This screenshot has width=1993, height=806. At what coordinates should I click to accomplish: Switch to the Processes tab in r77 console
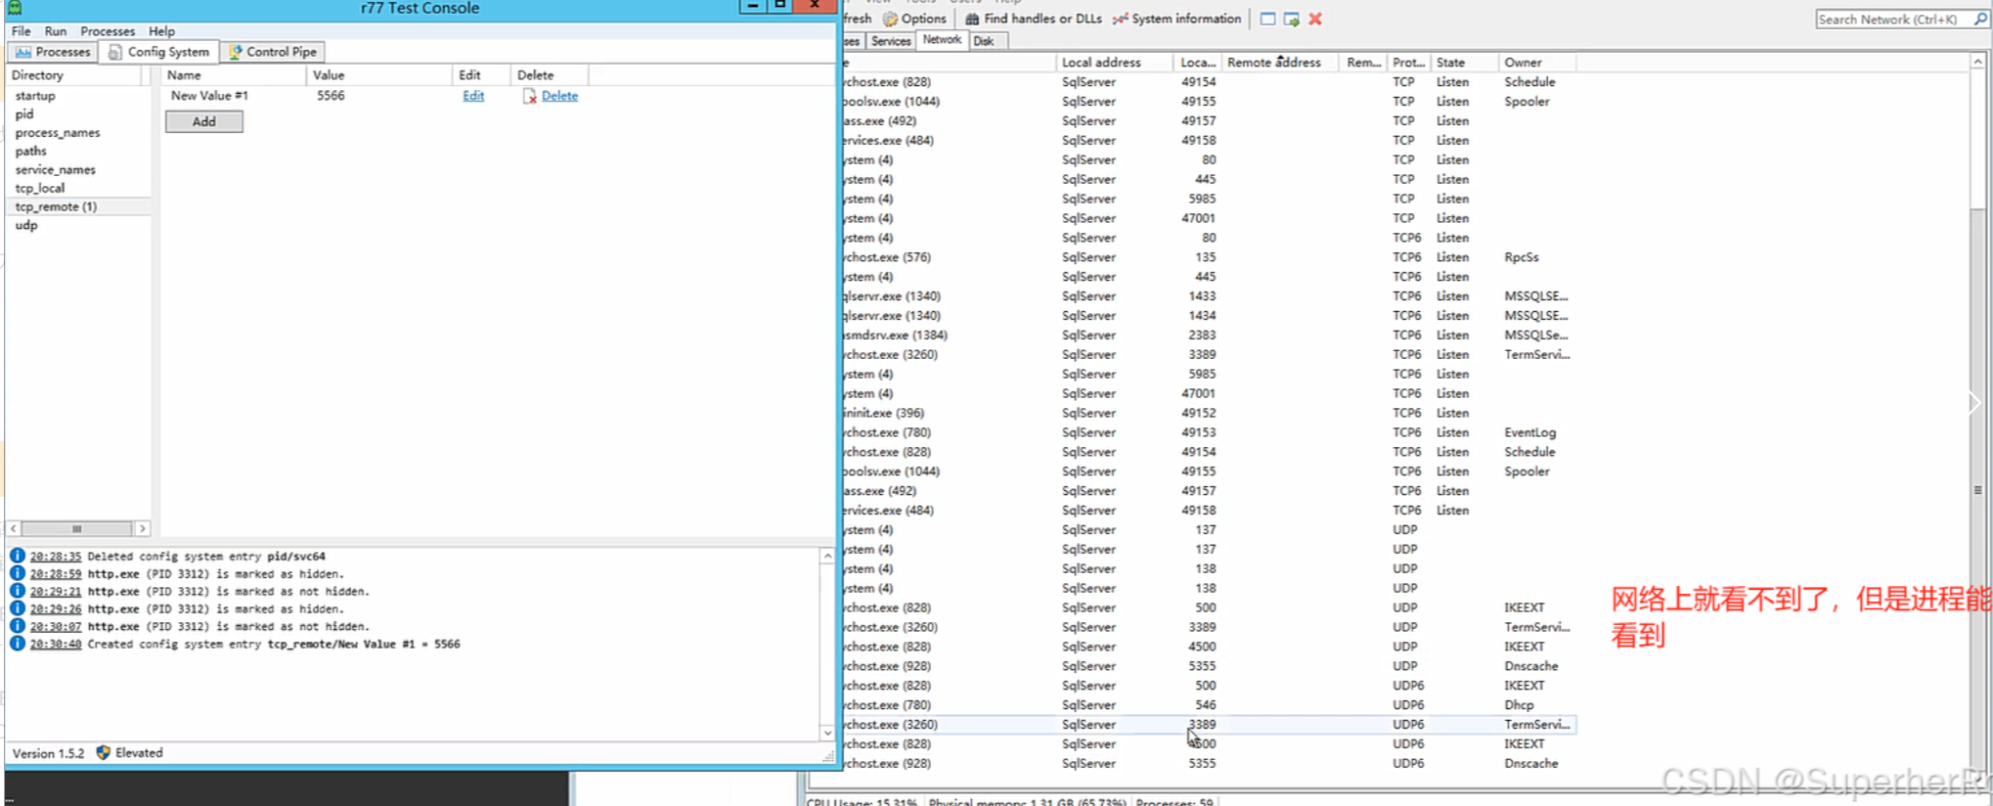pyautogui.click(x=53, y=52)
